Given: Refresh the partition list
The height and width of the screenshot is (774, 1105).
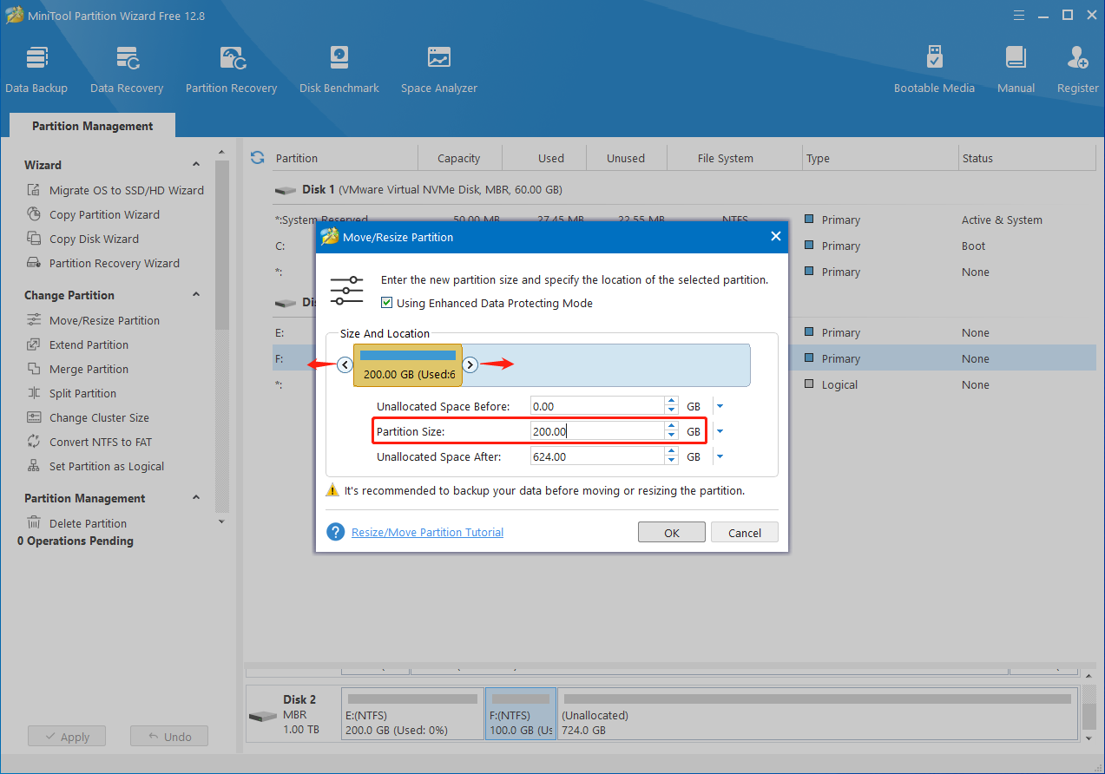Looking at the screenshot, I should (257, 157).
